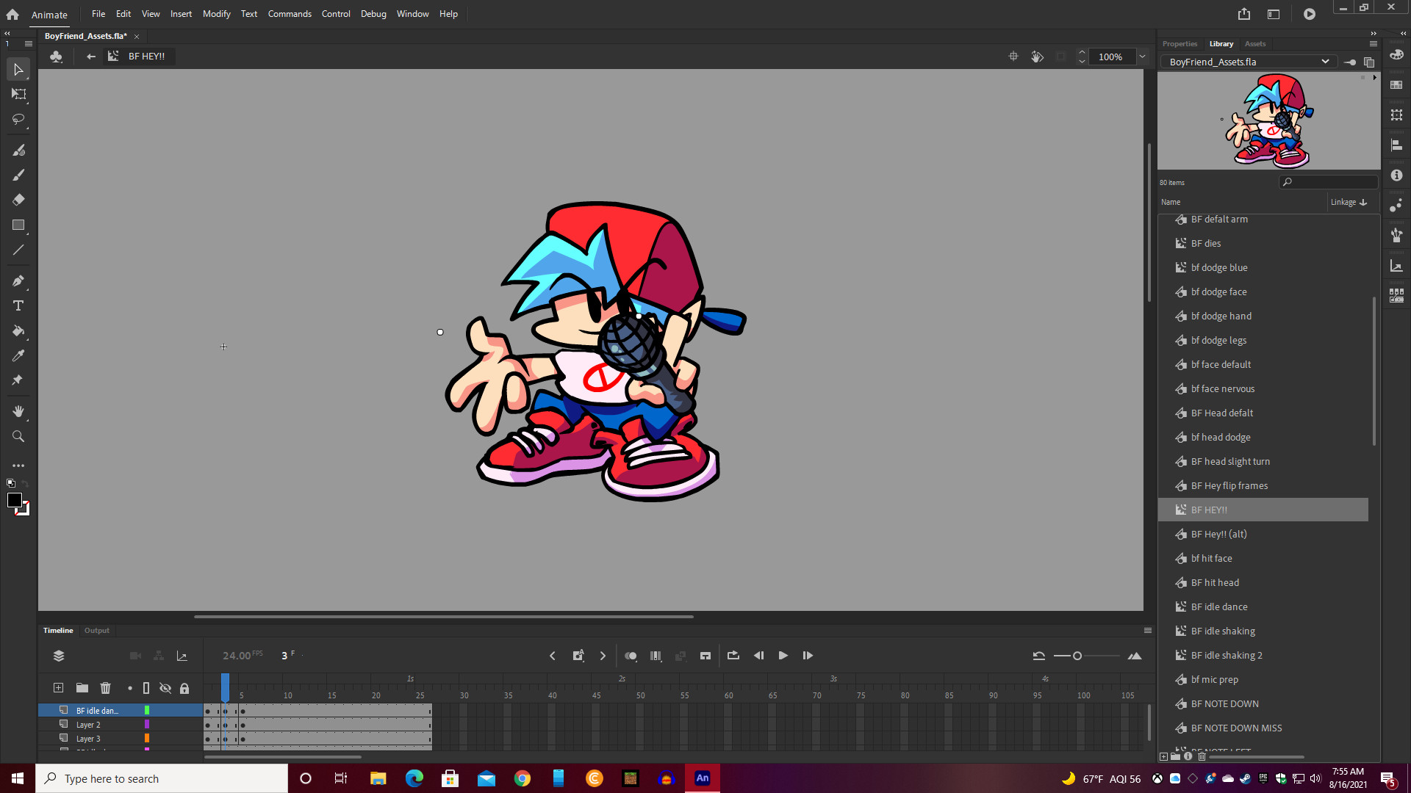1411x793 pixels.
Task: Select the Eyedropper tool
Action: click(18, 356)
